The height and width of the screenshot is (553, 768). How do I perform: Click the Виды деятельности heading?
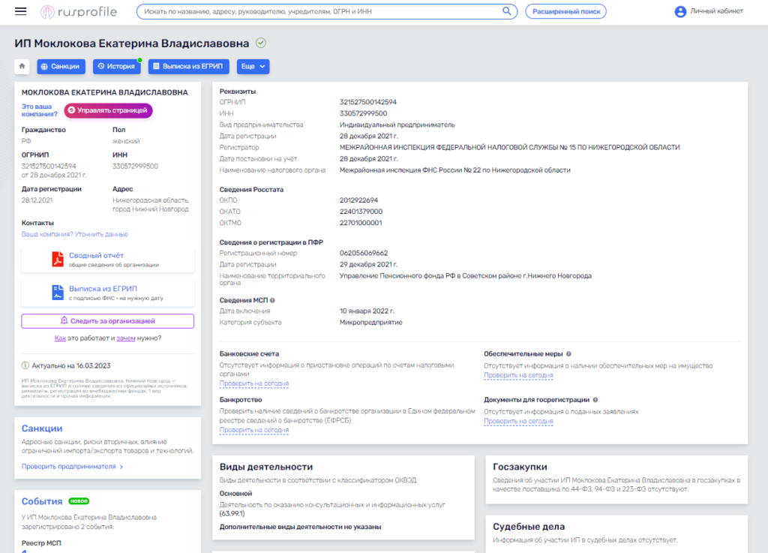pos(266,467)
